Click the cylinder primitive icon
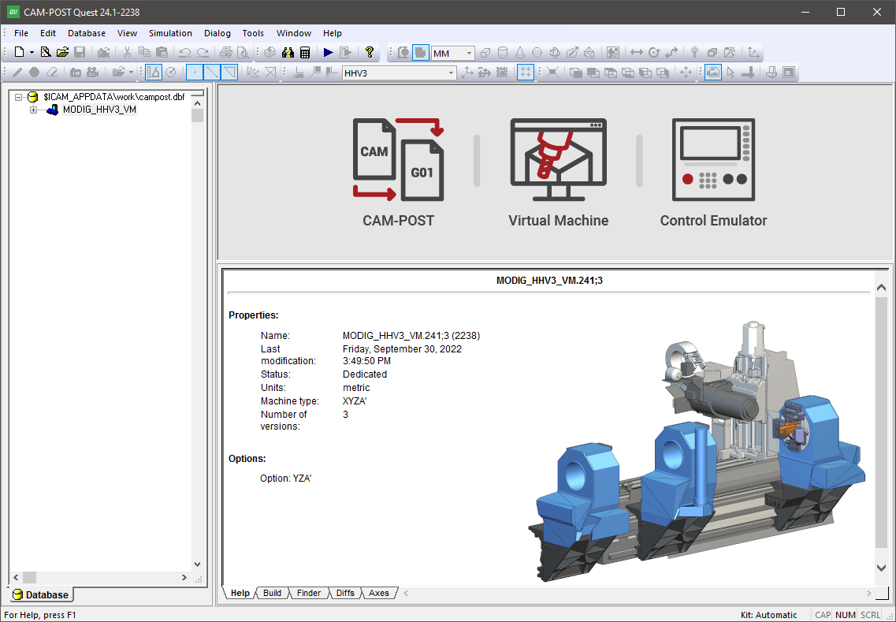 tap(502, 53)
